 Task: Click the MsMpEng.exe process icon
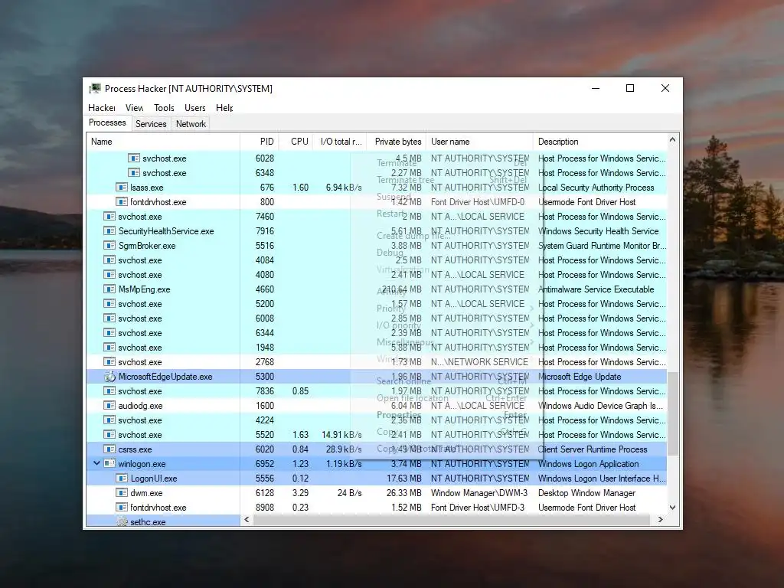pos(109,289)
